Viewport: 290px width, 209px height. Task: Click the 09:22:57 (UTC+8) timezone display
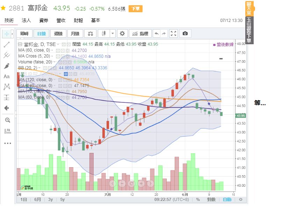[172, 200]
